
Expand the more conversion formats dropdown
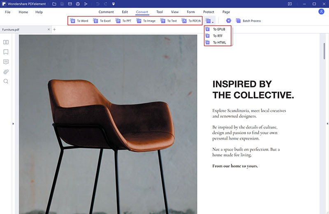pos(209,21)
